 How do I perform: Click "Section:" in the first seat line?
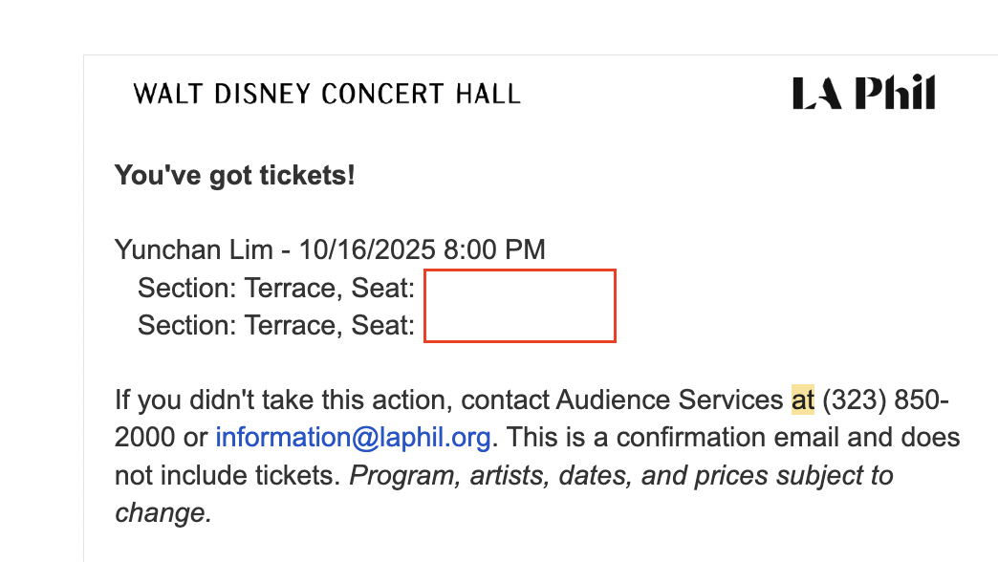pyautogui.click(x=187, y=288)
